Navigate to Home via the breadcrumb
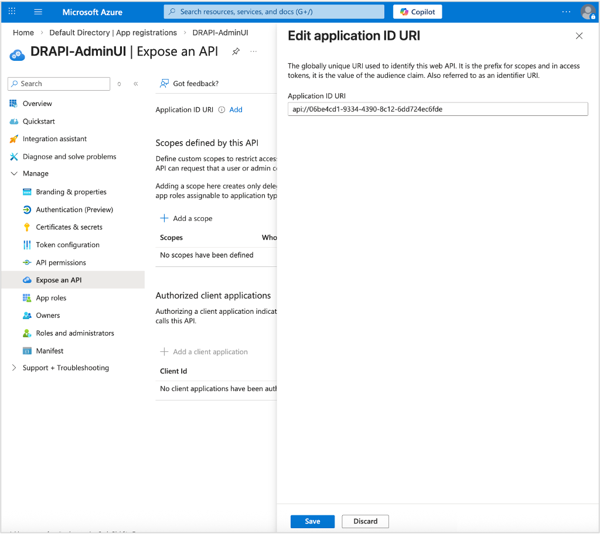Image resolution: width=600 pixels, height=534 pixels. click(x=23, y=33)
